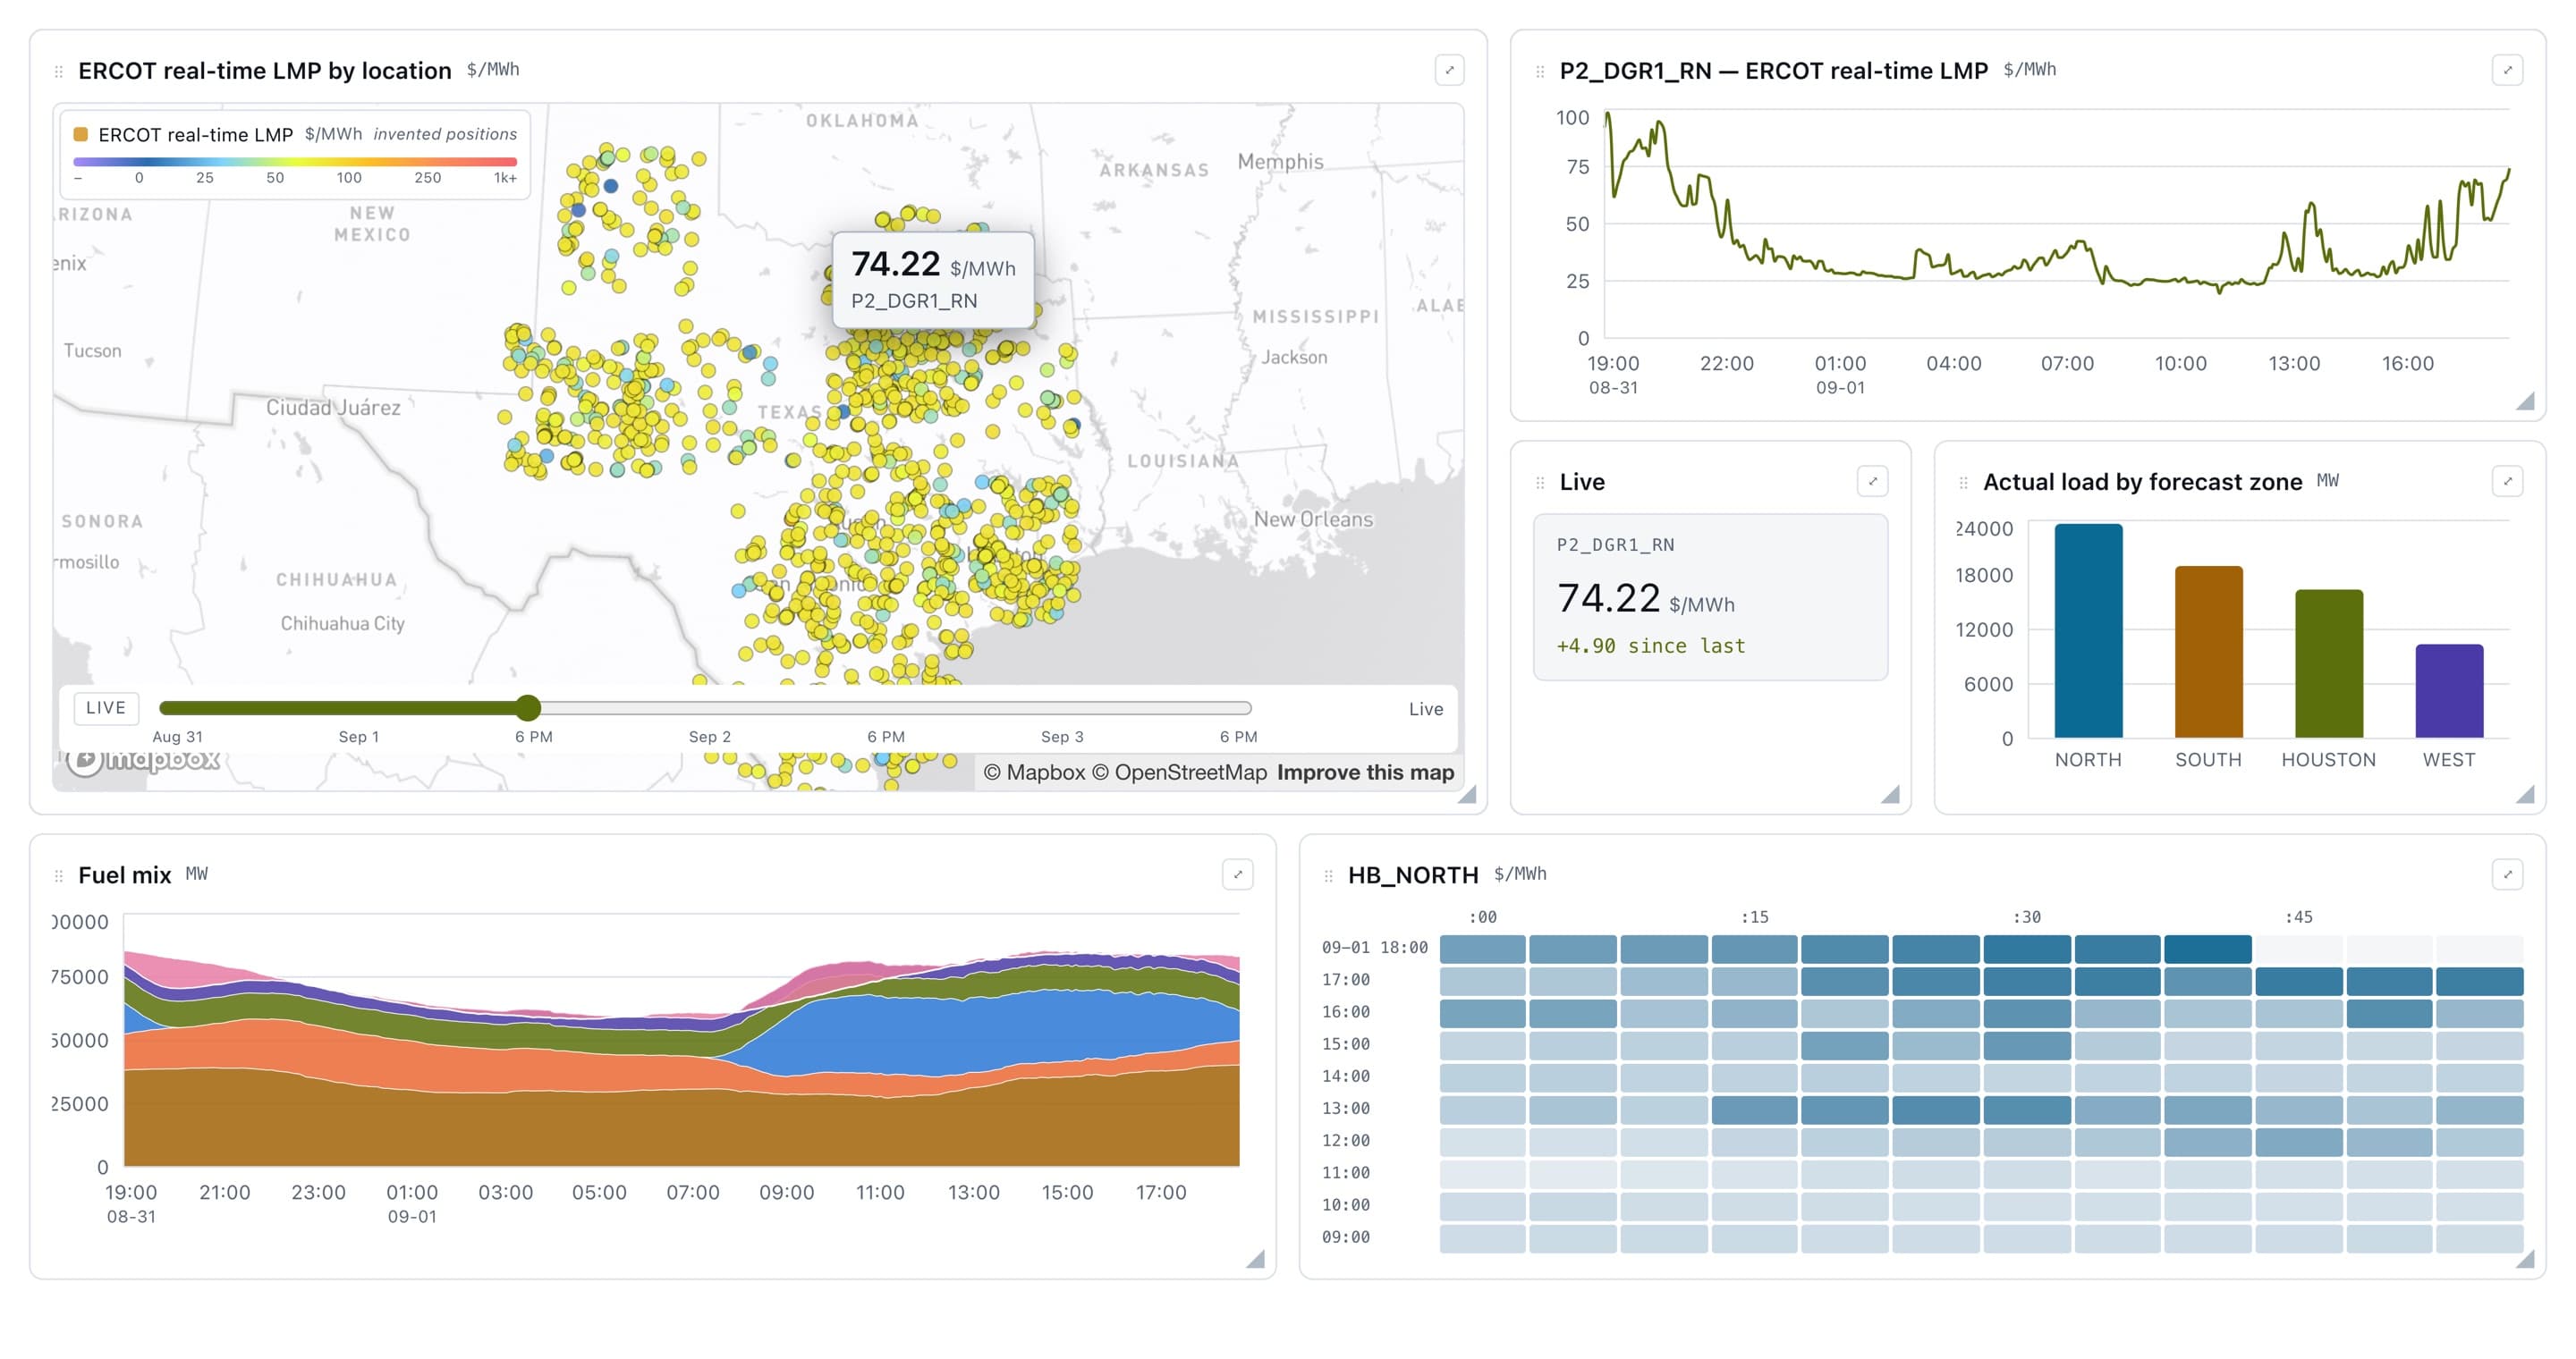Expand the Fuel mix panel
The width and height of the screenshot is (2576, 1359).
click(1237, 875)
